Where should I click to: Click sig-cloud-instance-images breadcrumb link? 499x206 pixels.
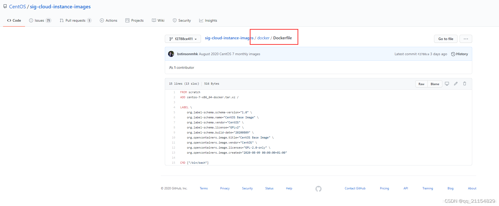[x=229, y=38]
